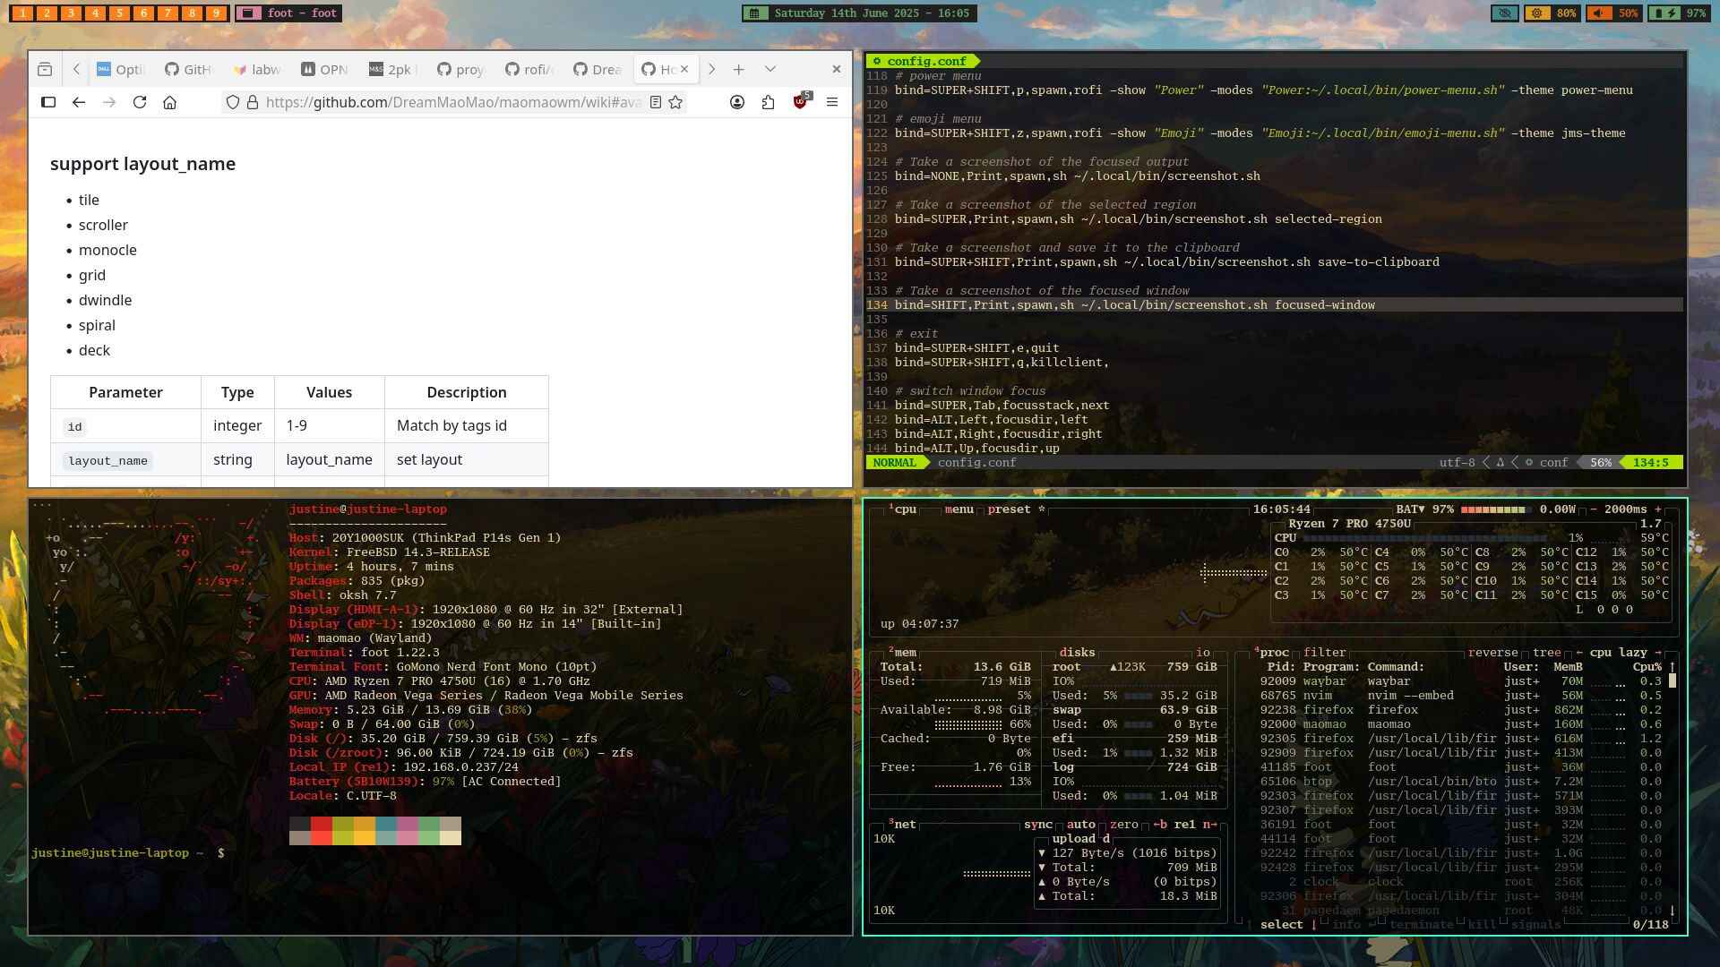Click waybar volume 50% module
The height and width of the screenshot is (967, 1720).
[x=1614, y=13]
